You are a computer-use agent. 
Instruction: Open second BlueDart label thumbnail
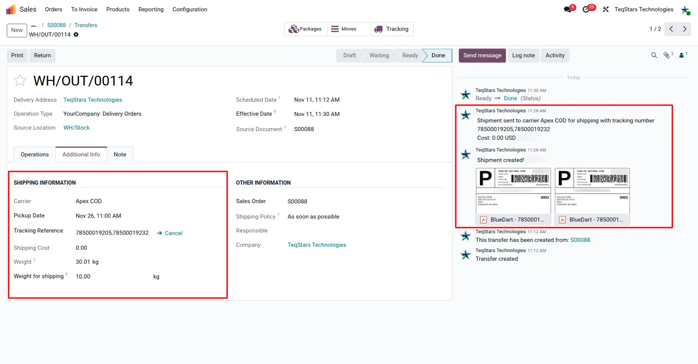[592, 191]
